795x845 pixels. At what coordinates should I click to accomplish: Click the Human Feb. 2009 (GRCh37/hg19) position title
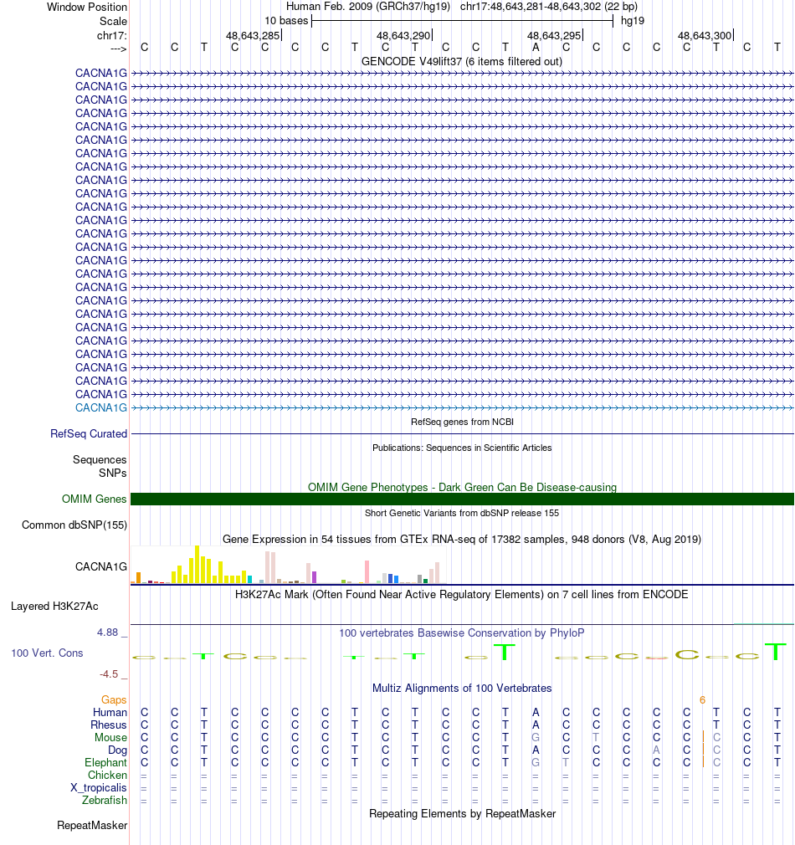click(x=367, y=7)
